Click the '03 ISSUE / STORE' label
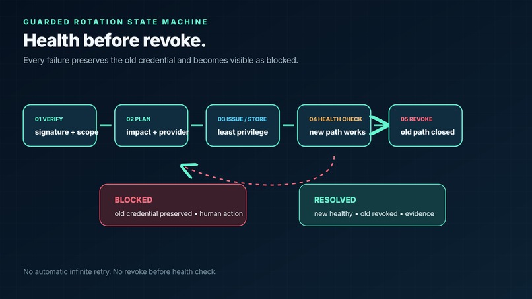 [242, 119]
